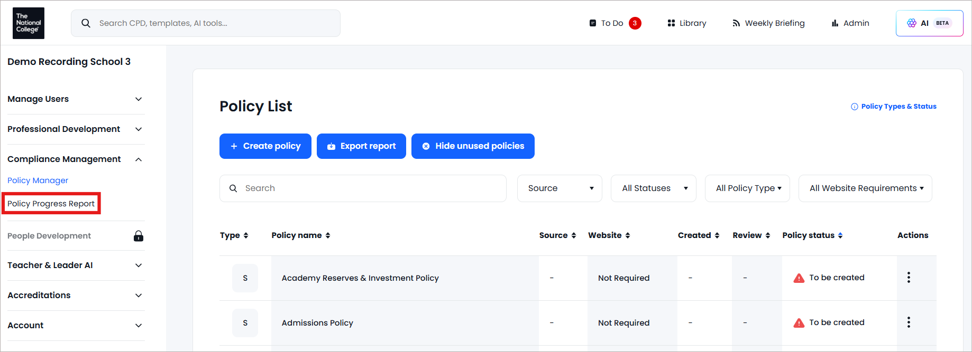
Task: Click The National College logo
Action: coord(29,23)
